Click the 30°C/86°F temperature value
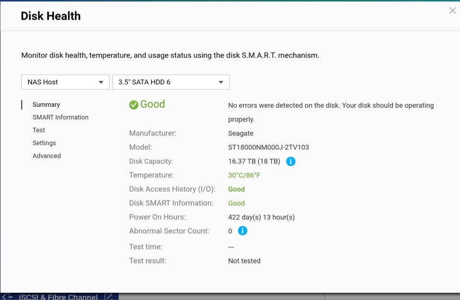 click(x=244, y=175)
